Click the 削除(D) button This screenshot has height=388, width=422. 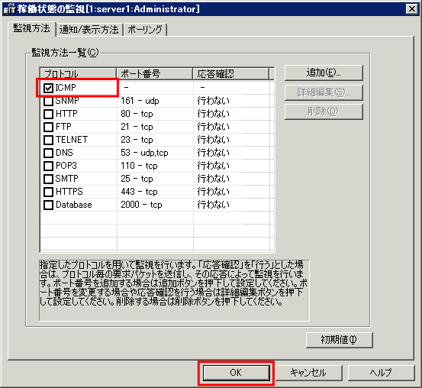[x=324, y=112]
